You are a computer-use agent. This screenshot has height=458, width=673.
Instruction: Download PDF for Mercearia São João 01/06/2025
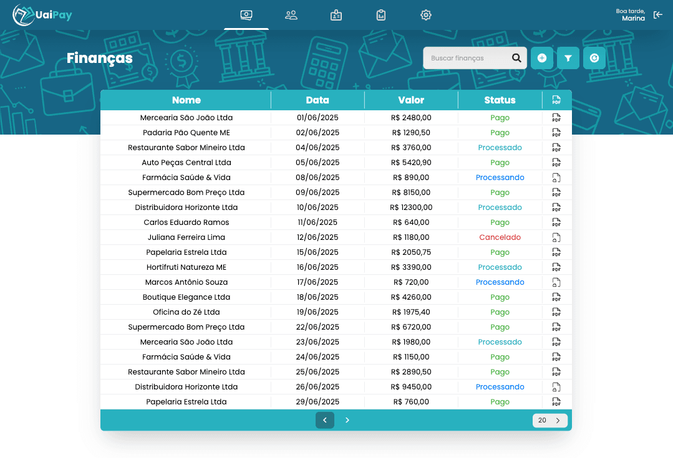point(556,118)
